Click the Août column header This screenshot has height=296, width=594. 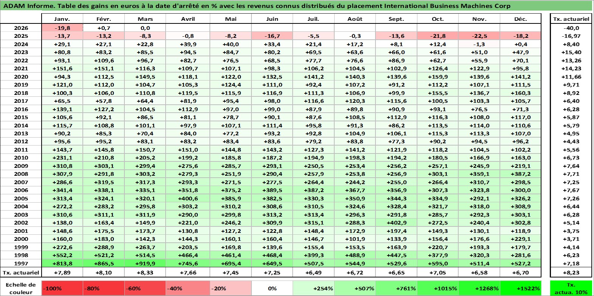click(x=355, y=19)
